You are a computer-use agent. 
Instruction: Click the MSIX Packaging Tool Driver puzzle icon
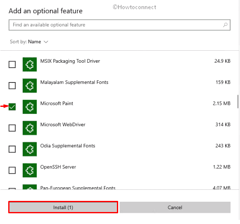[30, 64]
